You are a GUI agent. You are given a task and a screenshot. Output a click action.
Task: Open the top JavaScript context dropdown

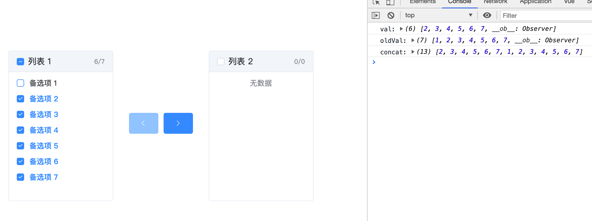click(x=439, y=15)
